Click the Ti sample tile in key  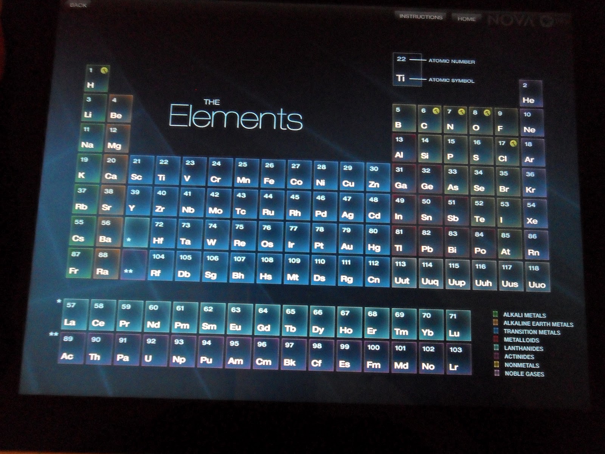[x=407, y=70]
